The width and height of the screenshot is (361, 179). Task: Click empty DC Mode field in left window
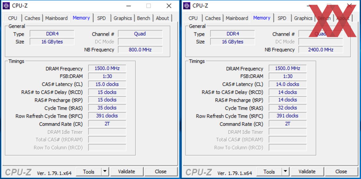click(140, 42)
